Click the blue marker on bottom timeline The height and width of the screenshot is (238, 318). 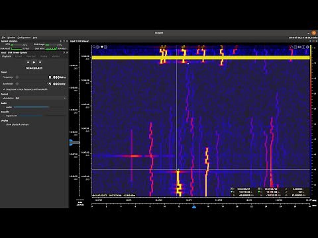point(194,207)
